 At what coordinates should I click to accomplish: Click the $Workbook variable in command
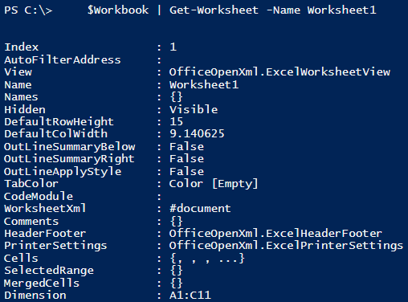point(118,10)
